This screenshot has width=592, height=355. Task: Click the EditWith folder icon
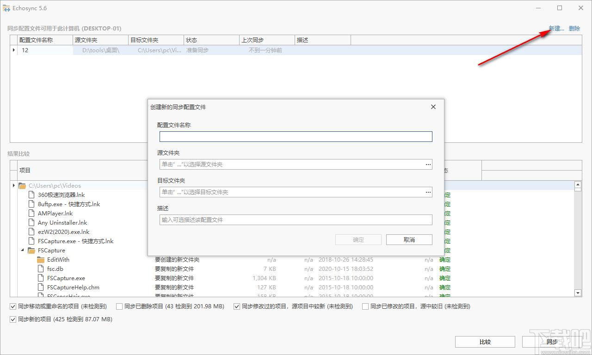(41, 259)
